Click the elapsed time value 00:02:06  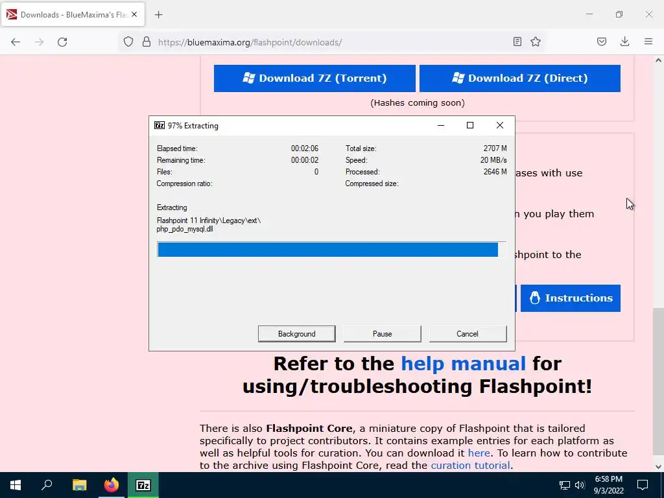tap(305, 148)
